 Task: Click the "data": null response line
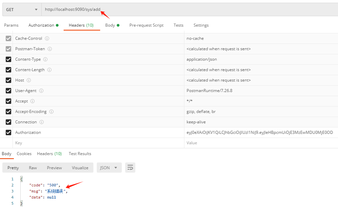[x=43, y=197]
